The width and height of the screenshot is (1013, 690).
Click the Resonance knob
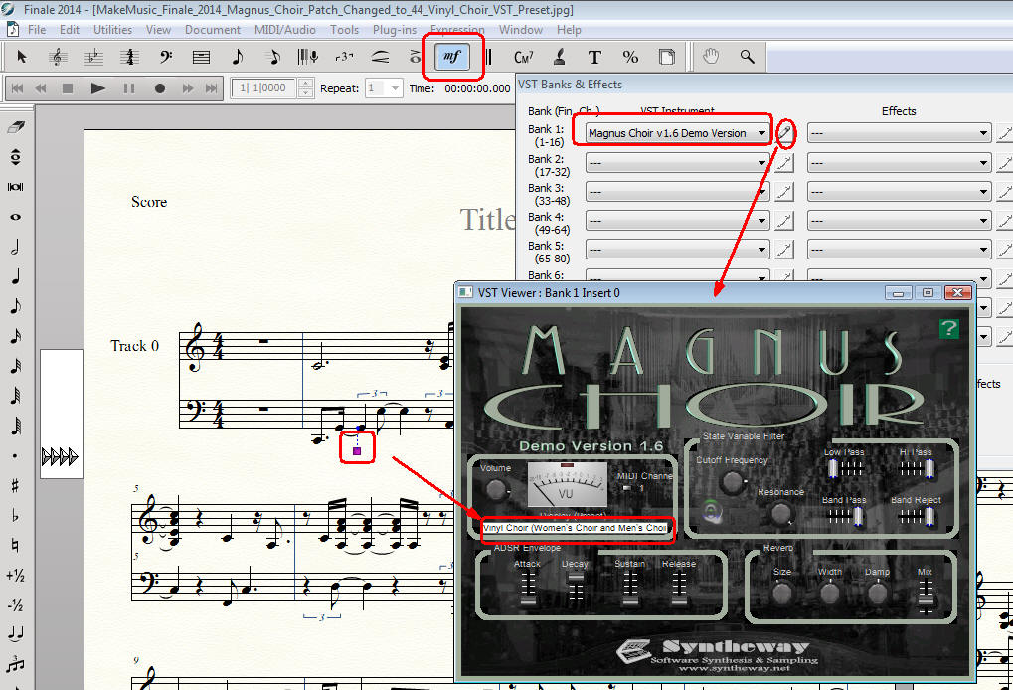(780, 513)
